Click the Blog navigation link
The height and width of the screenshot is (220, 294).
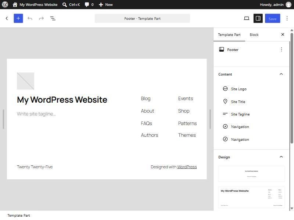[146, 99]
